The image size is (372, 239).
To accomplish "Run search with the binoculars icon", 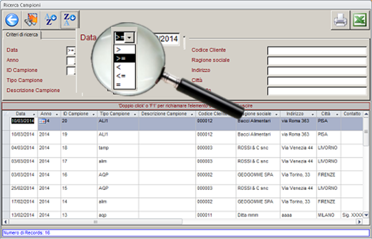I will click(x=31, y=20).
